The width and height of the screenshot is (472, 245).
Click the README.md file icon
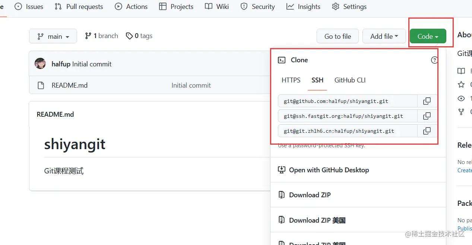click(x=41, y=85)
